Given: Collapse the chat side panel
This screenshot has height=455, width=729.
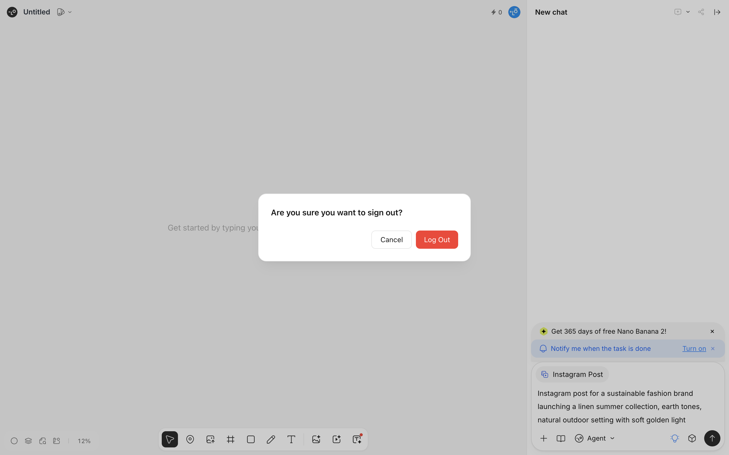Looking at the screenshot, I should click(x=717, y=12).
